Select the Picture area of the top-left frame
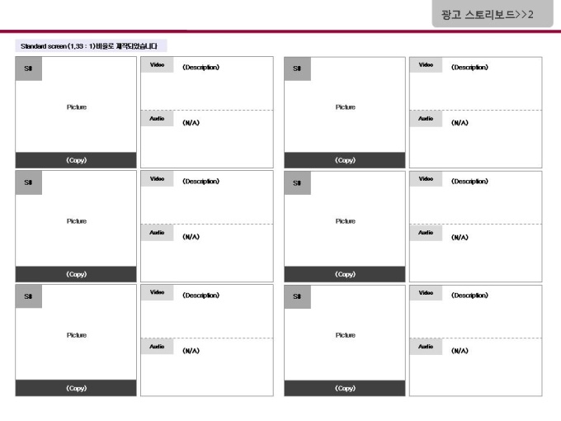This screenshot has width=561, height=421. 77,107
